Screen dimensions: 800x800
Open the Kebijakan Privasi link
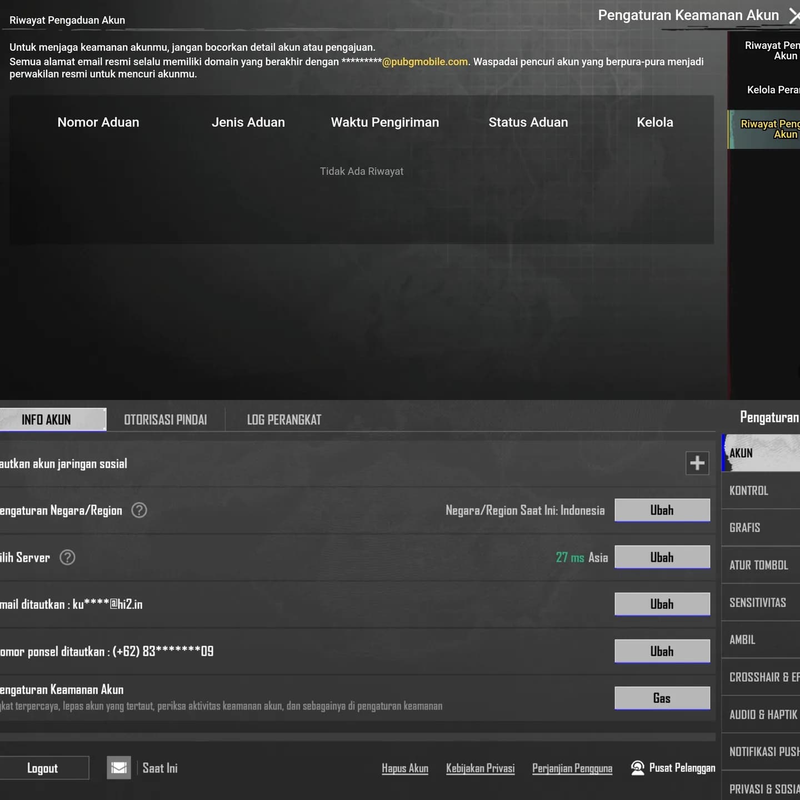tap(481, 768)
